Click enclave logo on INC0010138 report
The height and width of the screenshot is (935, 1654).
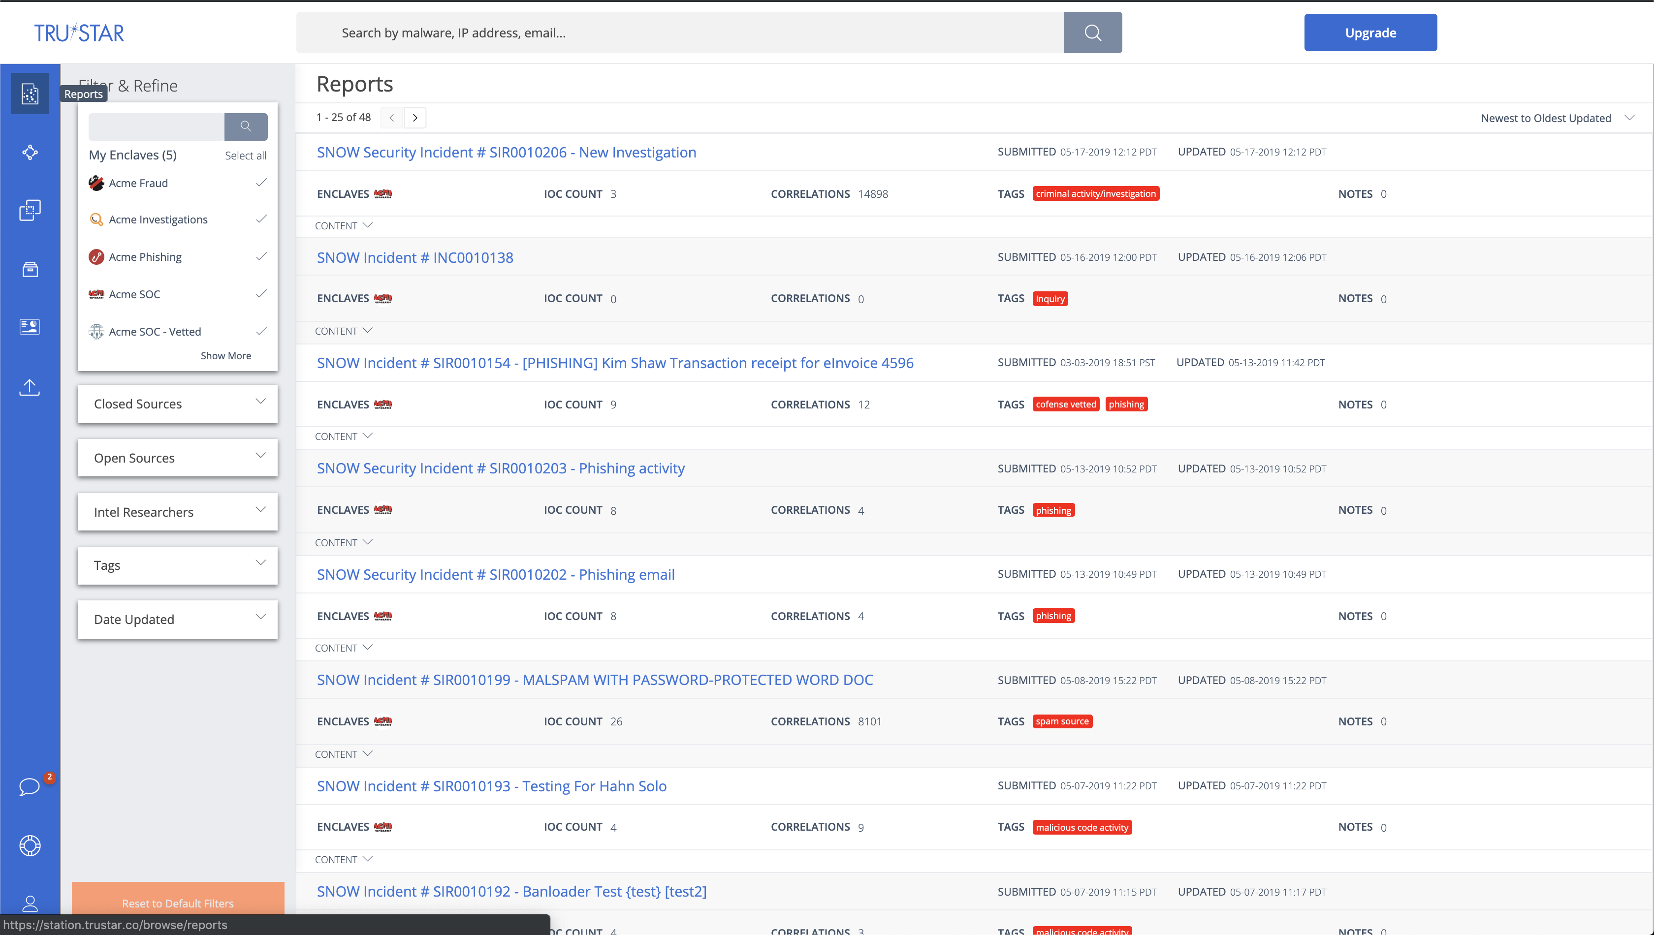tap(383, 299)
